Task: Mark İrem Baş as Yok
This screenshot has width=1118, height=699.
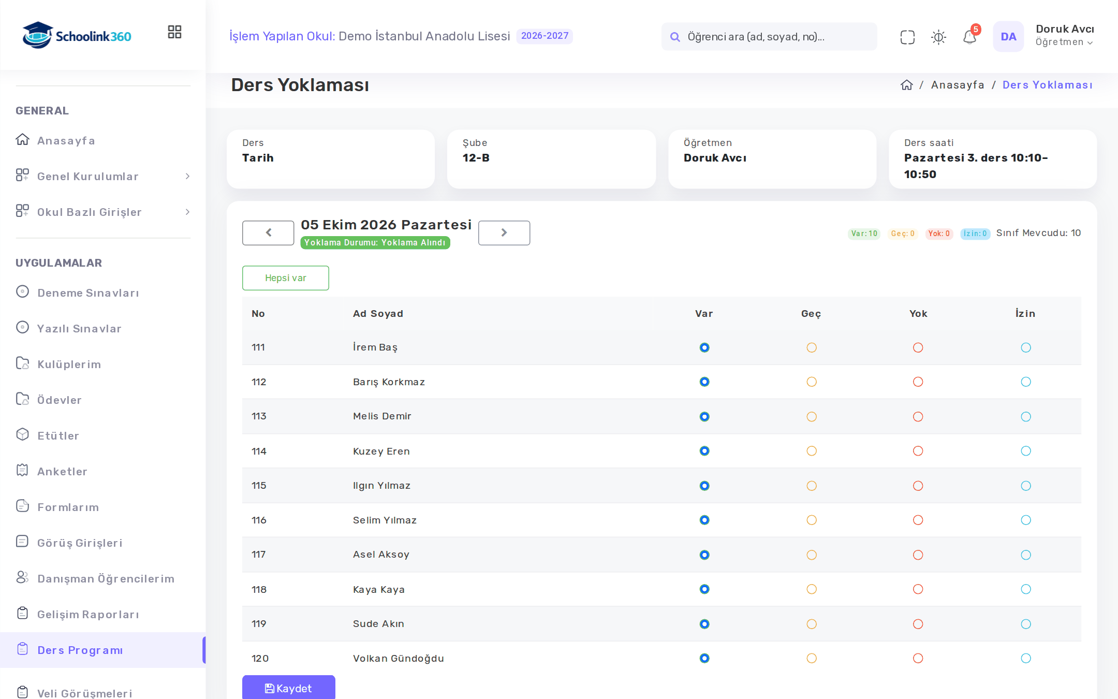Action: pyautogui.click(x=918, y=347)
